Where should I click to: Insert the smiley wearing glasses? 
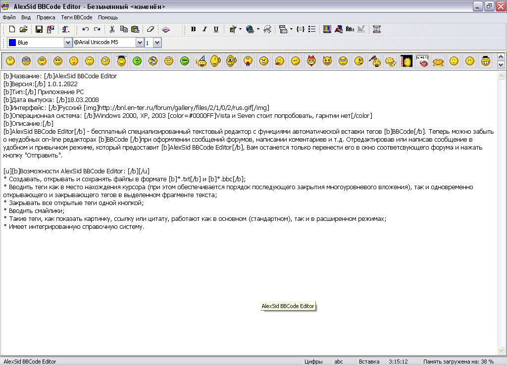click(26, 61)
